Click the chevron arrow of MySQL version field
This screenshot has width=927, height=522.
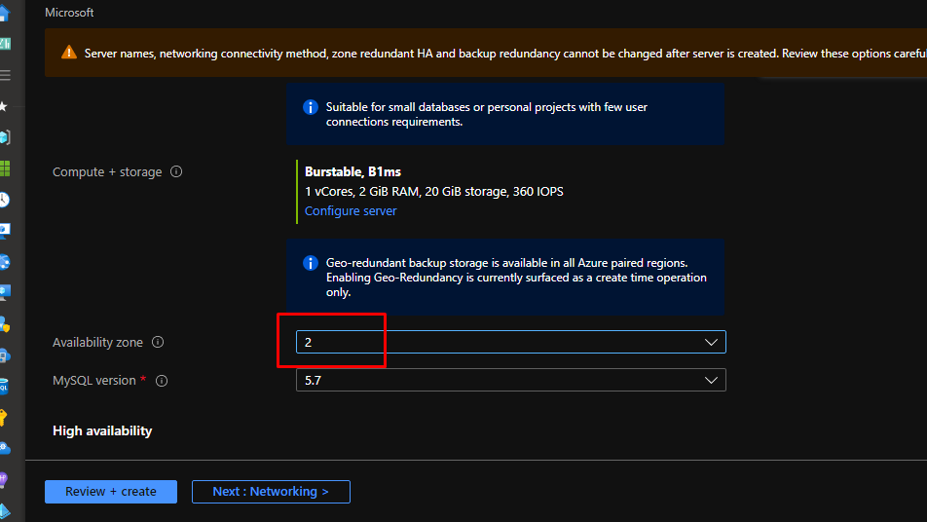click(711, 381)
